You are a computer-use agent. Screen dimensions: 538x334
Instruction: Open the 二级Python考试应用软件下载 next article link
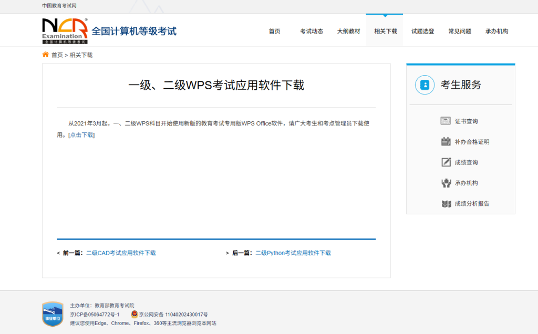coord(294,253)
